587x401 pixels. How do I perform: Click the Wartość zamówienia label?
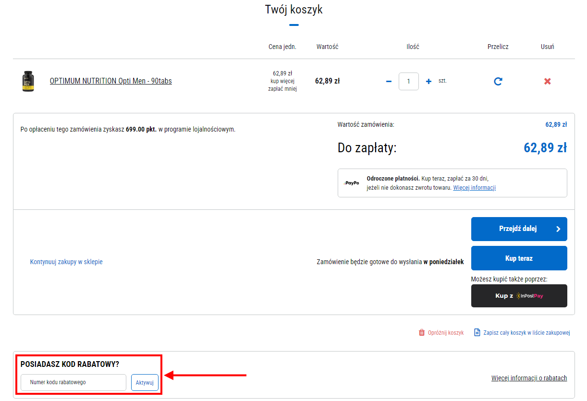[x=366, y=124]
